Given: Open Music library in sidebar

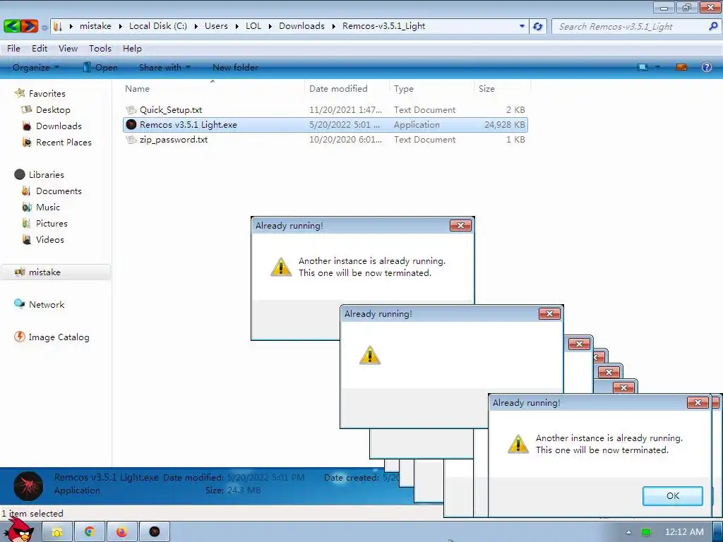Looking at the screenshot, I should 48,207.
